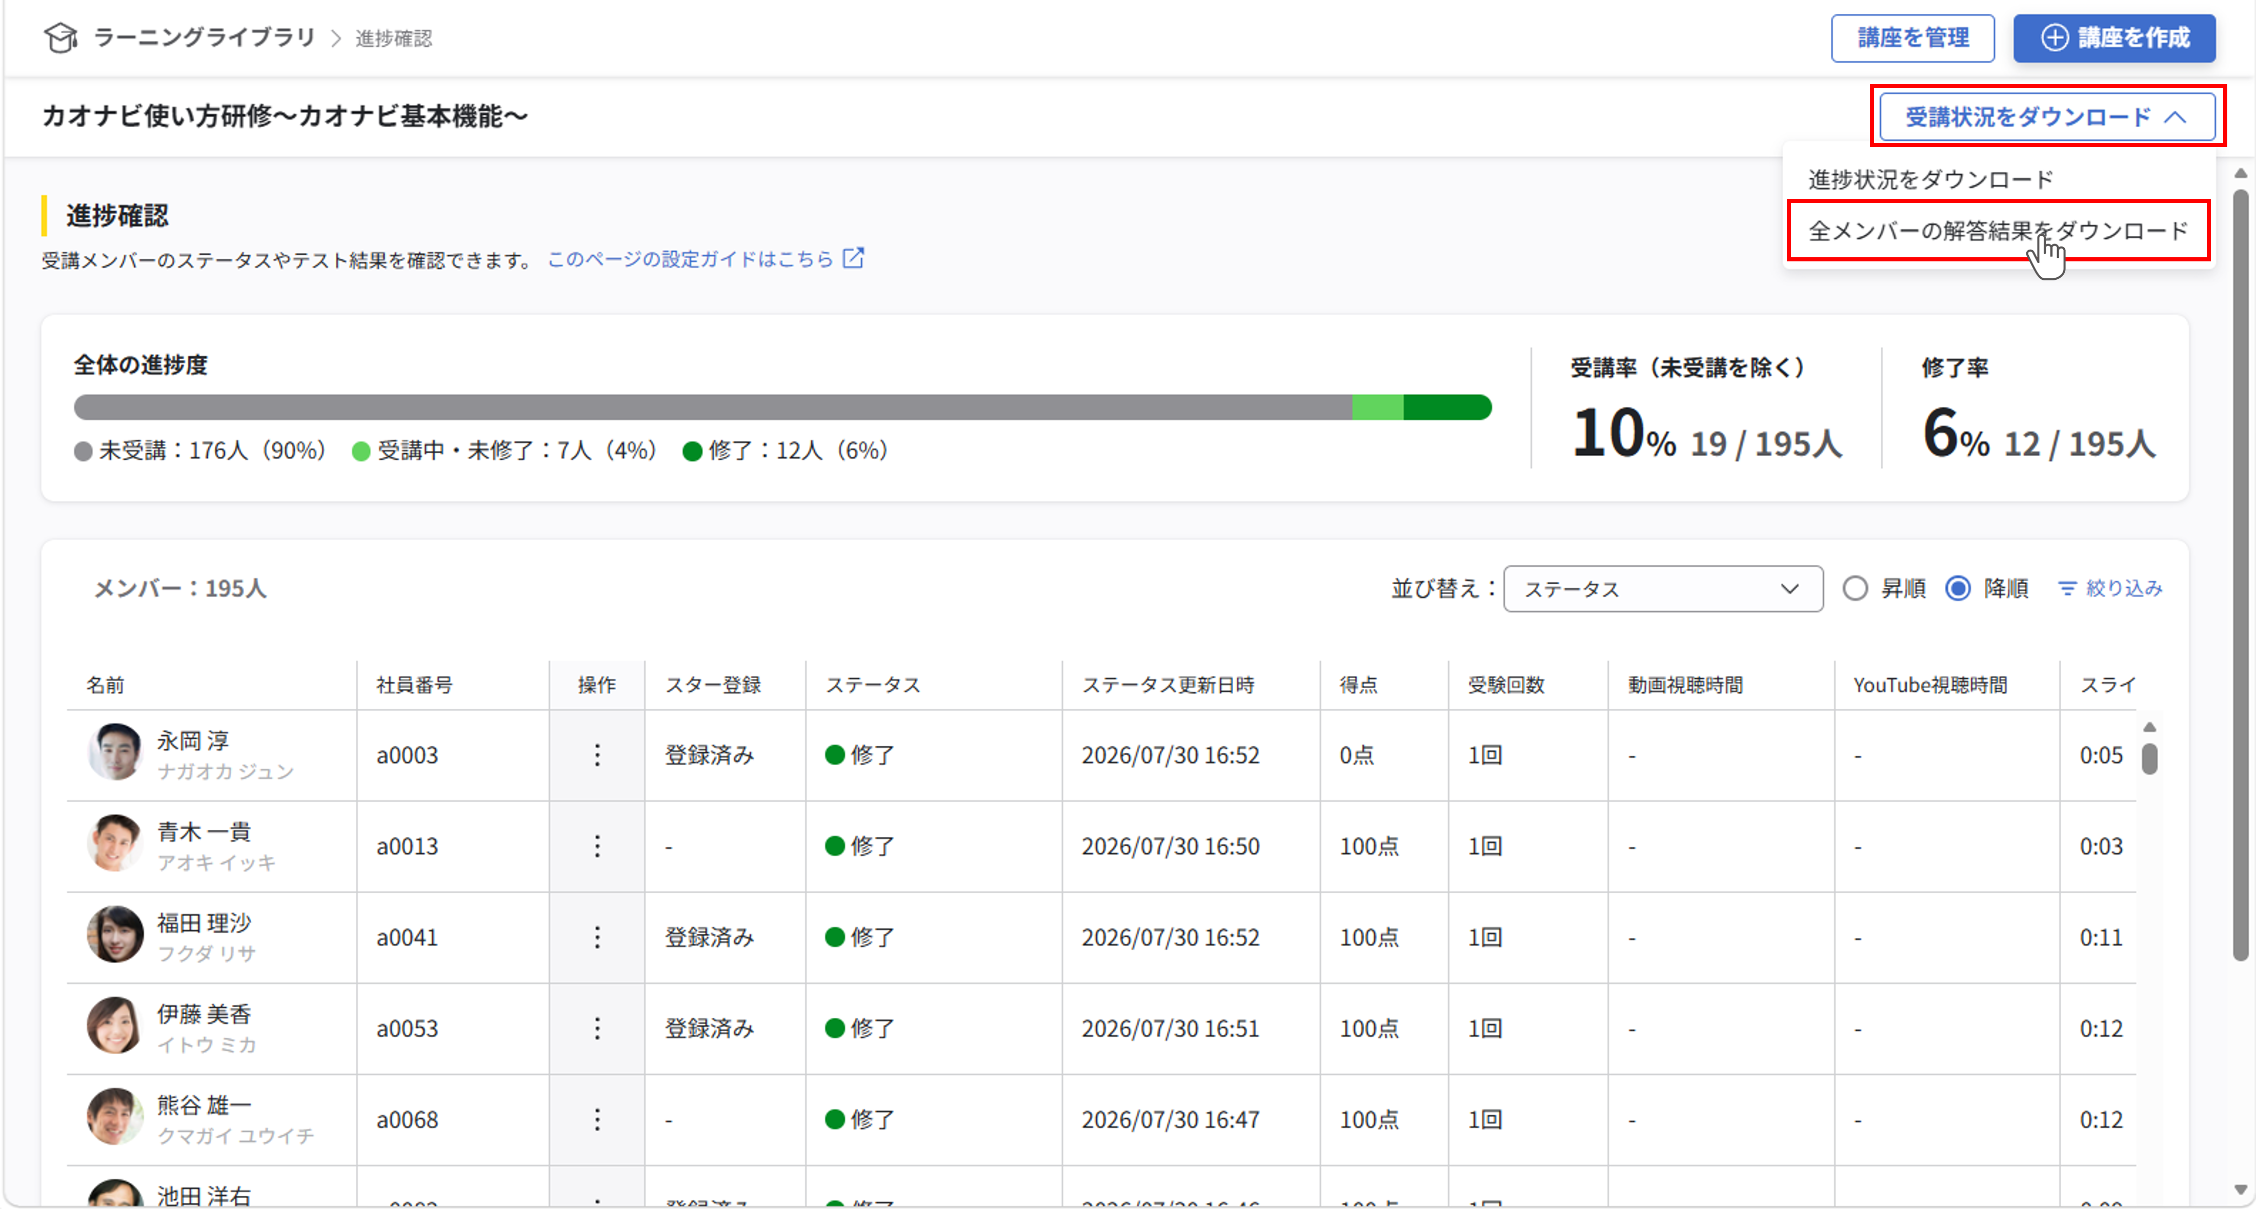Open the このページの設定ガイドはこちら link

(690, 259)
